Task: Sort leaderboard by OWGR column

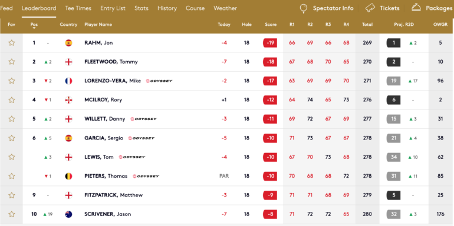Action: pos(440,25)
